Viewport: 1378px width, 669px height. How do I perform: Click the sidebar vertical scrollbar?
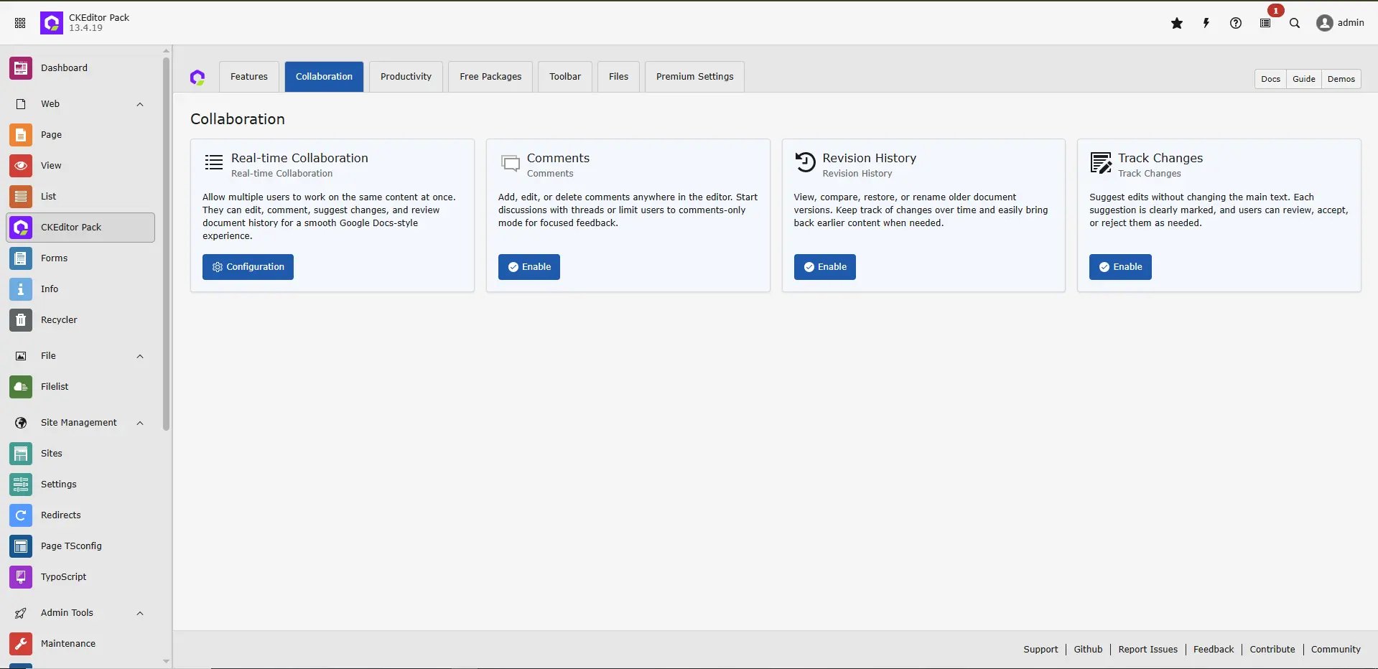[167, 243]
